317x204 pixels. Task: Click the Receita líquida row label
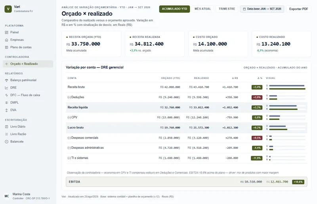[x=78, y=108]
